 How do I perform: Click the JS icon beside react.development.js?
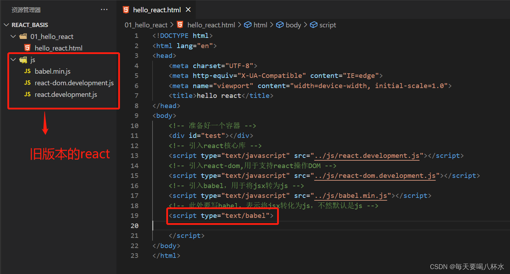[27, 94]
